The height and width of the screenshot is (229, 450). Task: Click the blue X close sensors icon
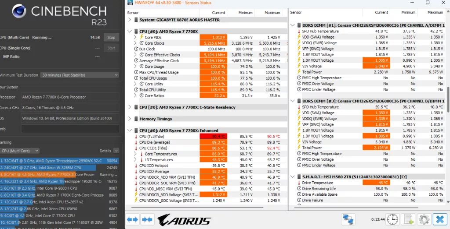pos(439,219)
